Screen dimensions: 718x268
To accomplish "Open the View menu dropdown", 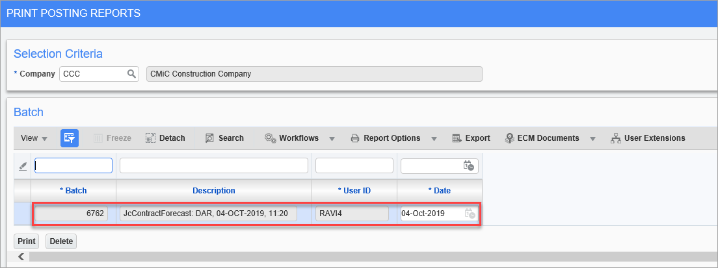I will (34, 138).
